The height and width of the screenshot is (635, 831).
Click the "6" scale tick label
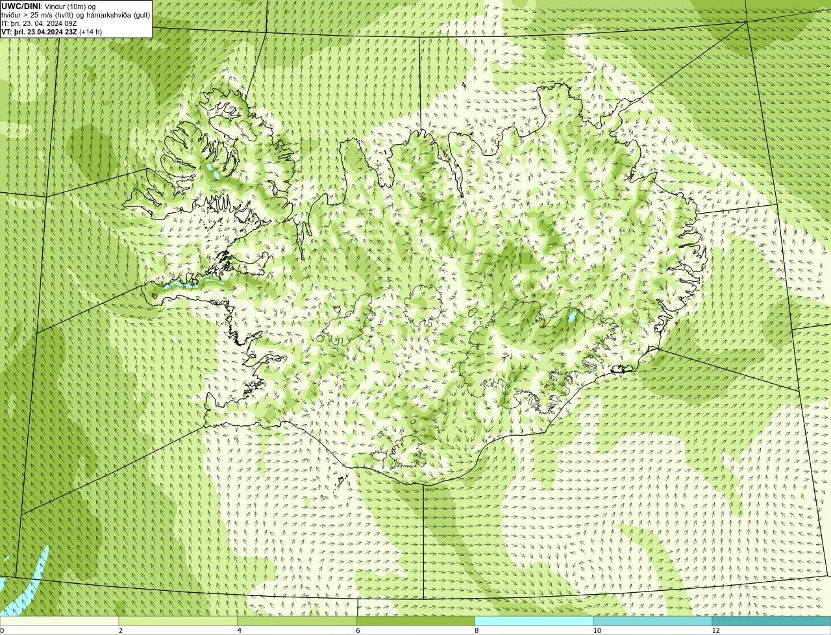[358, 630]
